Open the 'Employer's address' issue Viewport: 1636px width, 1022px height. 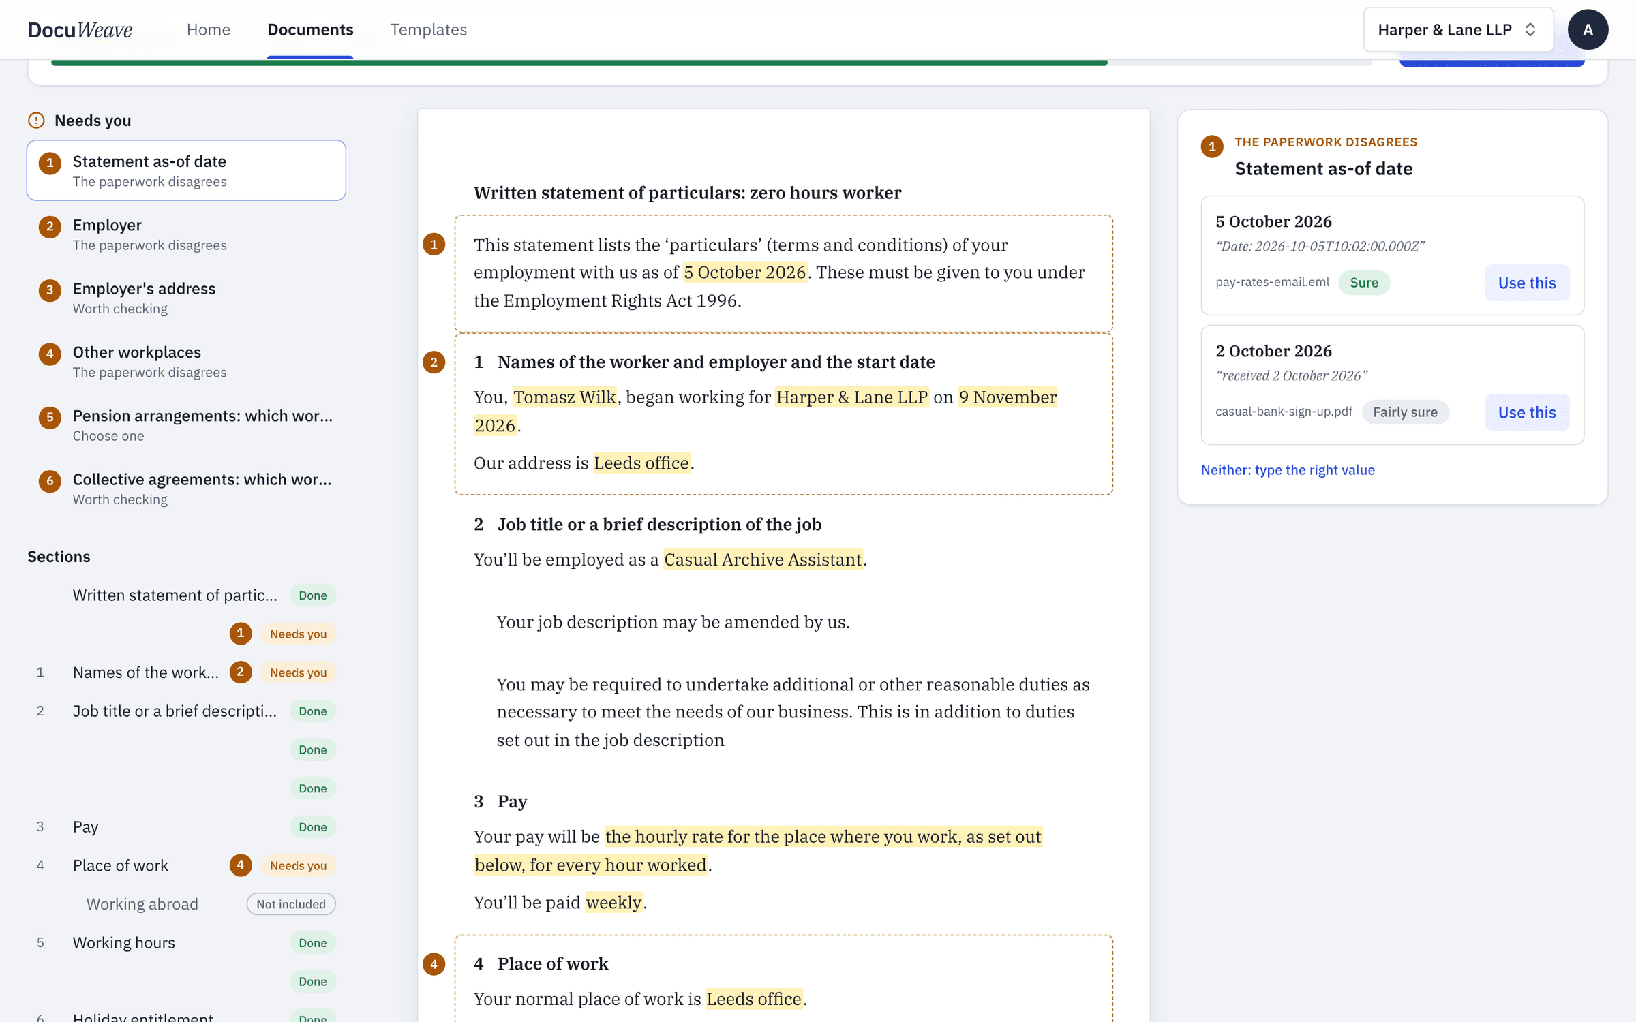pyautogui.click(x=186, y=298)
